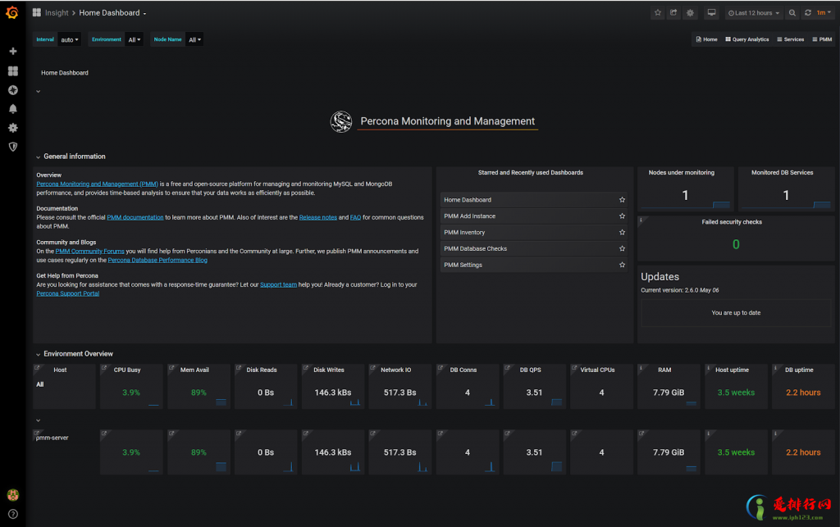Open dashboard settings gear in top bar
Viewport: 840px width, 527px height.
[690, 13]
